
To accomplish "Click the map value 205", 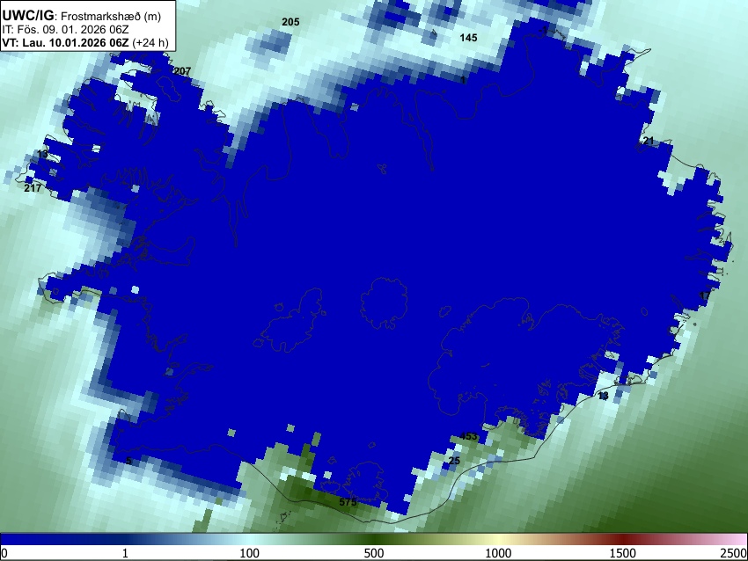I will (290, 22).
